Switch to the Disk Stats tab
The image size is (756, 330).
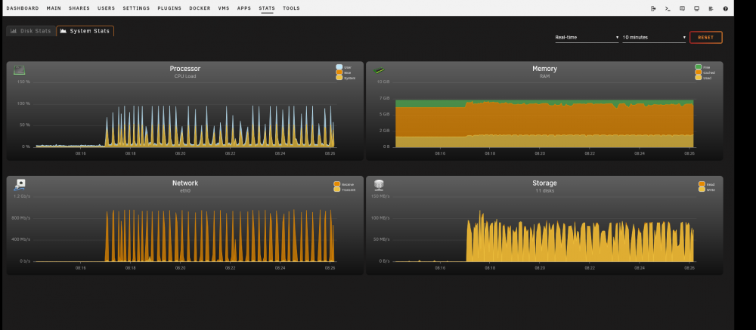(x=30, y=31)
